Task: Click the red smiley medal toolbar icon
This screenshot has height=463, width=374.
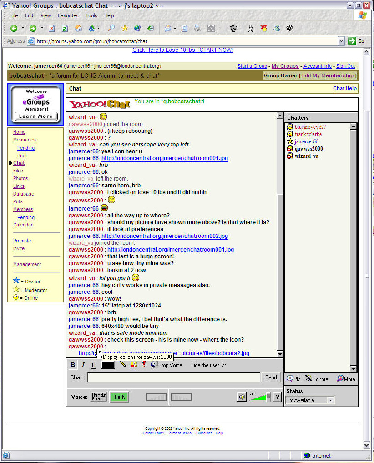Action: click(263, 28)
